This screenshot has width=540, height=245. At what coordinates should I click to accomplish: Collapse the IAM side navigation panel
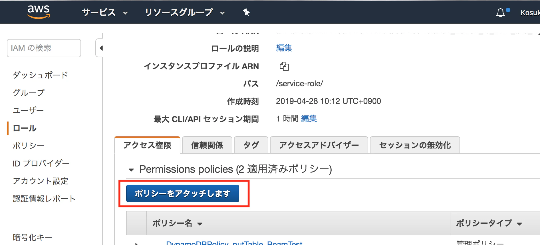[99, 48]
